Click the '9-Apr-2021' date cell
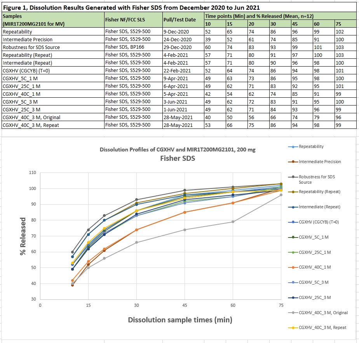Viewport: 359px width, 343px height. 183,79
